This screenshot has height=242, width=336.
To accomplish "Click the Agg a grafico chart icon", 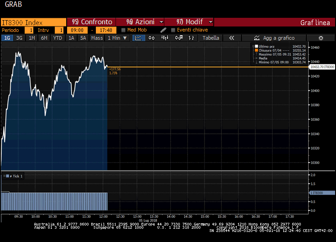I will [x=257, y=38].
